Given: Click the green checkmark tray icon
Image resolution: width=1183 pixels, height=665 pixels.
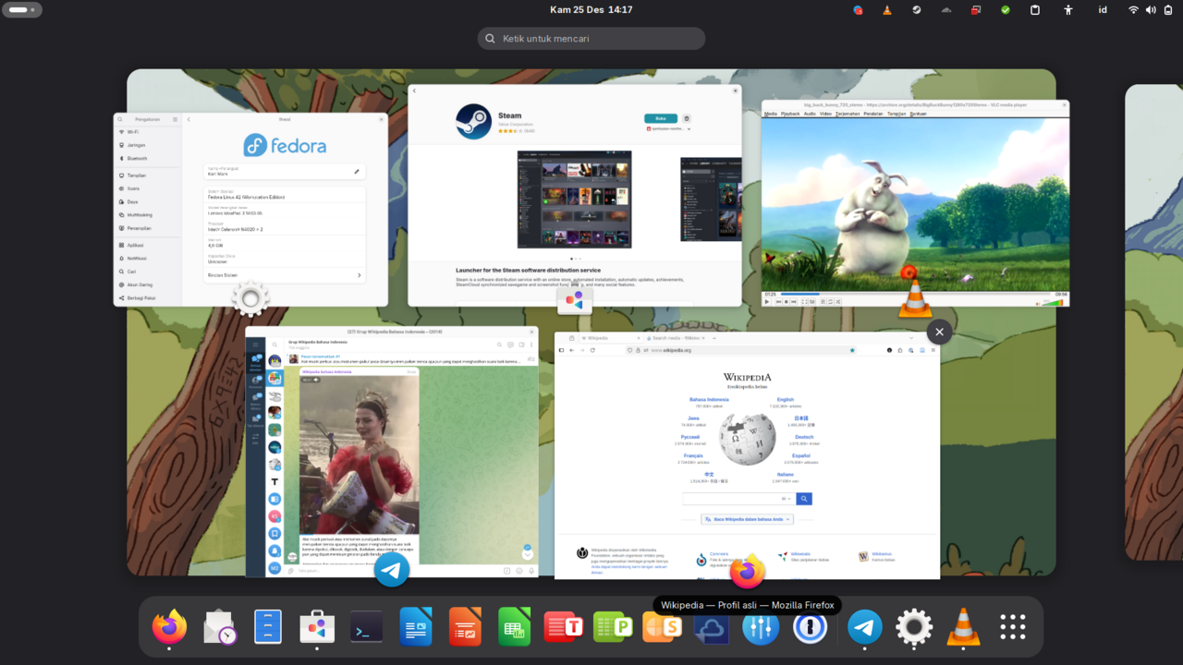Looking at the screenshot, I should 1006,10.
